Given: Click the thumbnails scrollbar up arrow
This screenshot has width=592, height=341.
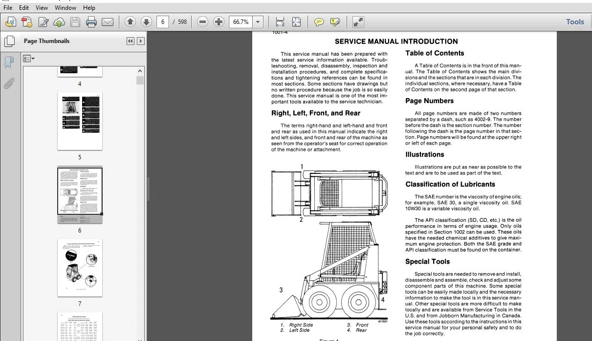Looking at the screenshot, I should coord(140,71).
